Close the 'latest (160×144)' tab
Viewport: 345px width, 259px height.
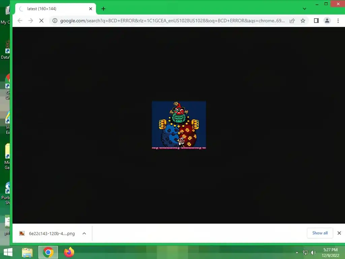click(x=90, y=9)
